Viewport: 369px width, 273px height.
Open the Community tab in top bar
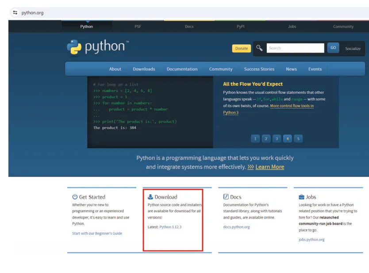click(343, 27)
